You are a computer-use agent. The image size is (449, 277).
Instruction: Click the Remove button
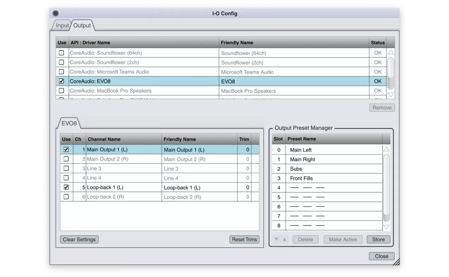382,108
